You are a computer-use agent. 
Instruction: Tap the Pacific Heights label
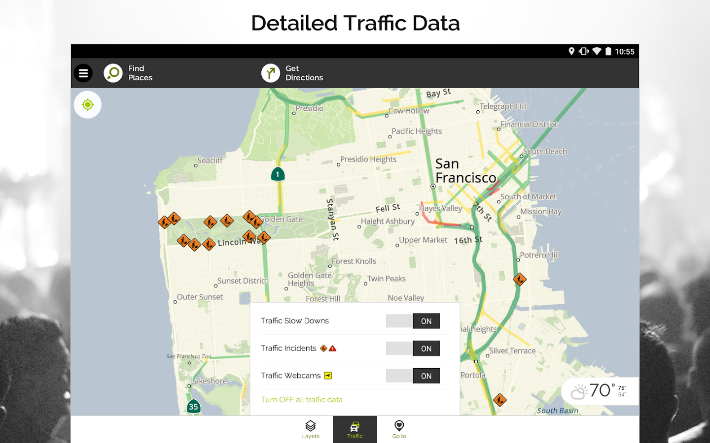417,131
